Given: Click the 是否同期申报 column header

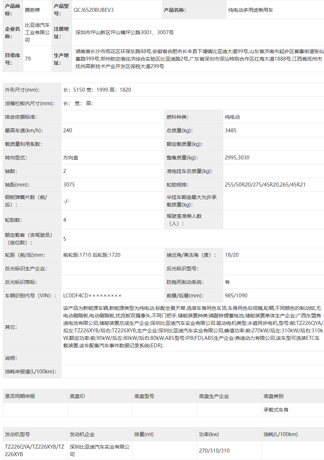Looking at the screenshot, I should [x=20, y=396].
